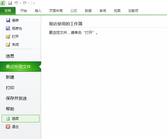Select 打印 (Print) in backstage menu
This screenshot has width=167, height=139.
pyautogui.click(x=10, y=88)
